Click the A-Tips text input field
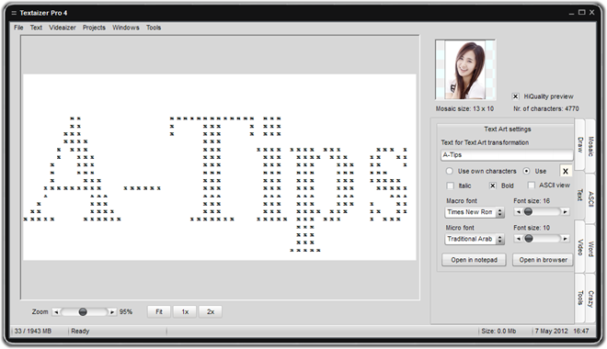The width and height of the screenshot is (607, 349). tap(507, 155)
